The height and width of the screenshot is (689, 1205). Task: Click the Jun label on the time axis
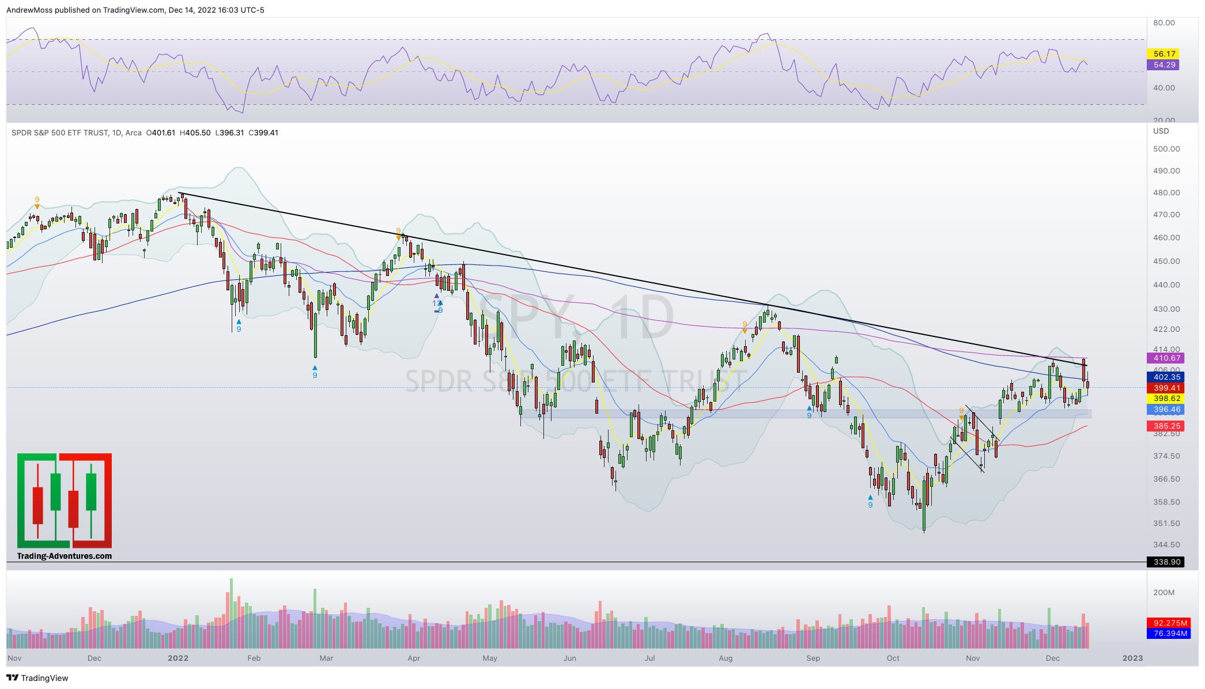(x=570, y=658)
